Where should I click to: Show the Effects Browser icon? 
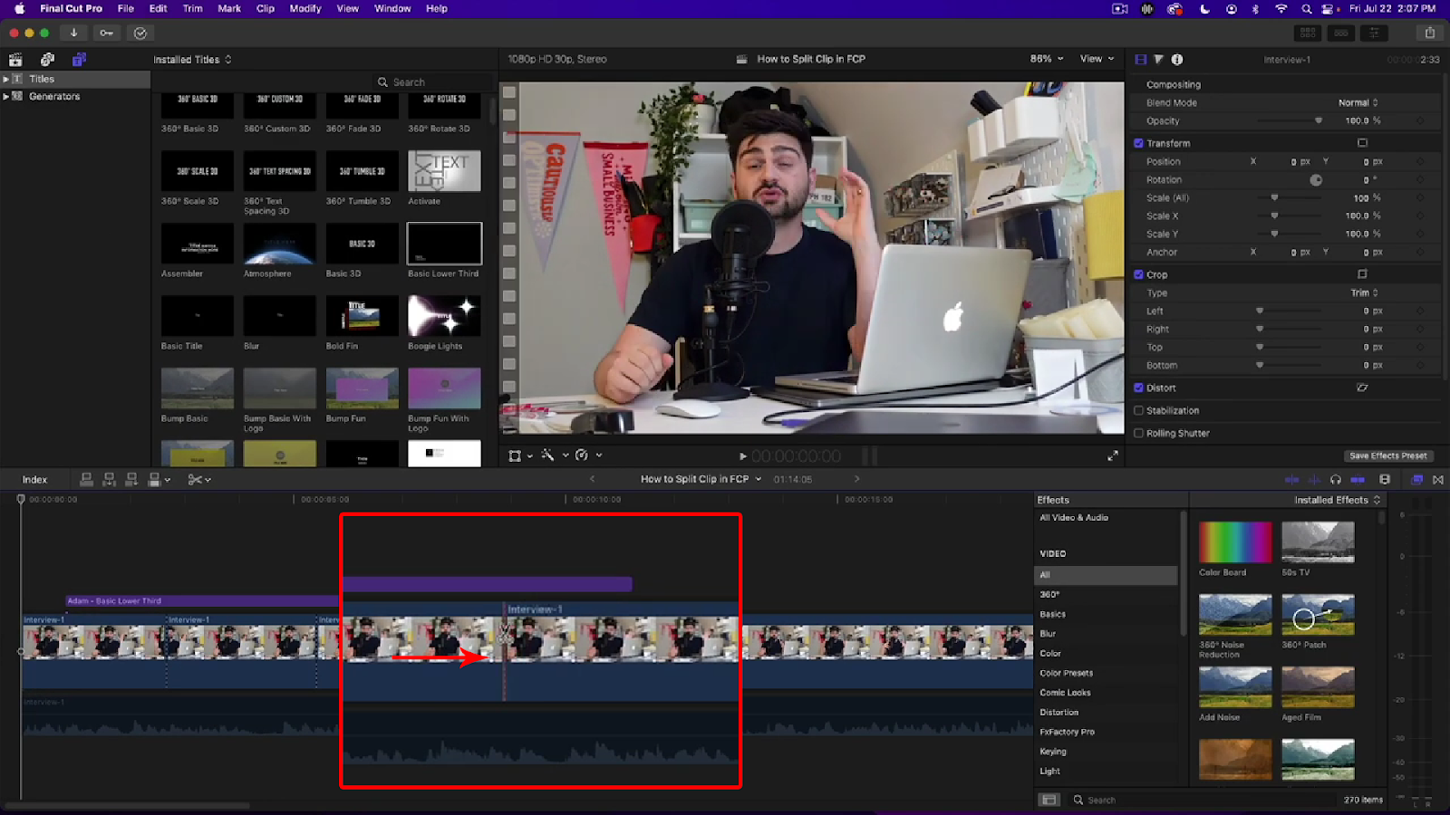coord(1416,480)
